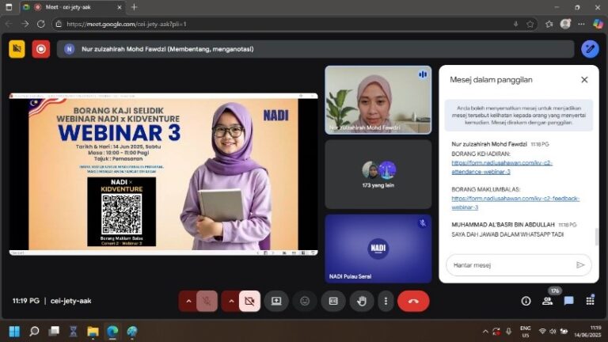Toggle the chat panel icon
608x342 pixels.
click(x=568, y=301)
